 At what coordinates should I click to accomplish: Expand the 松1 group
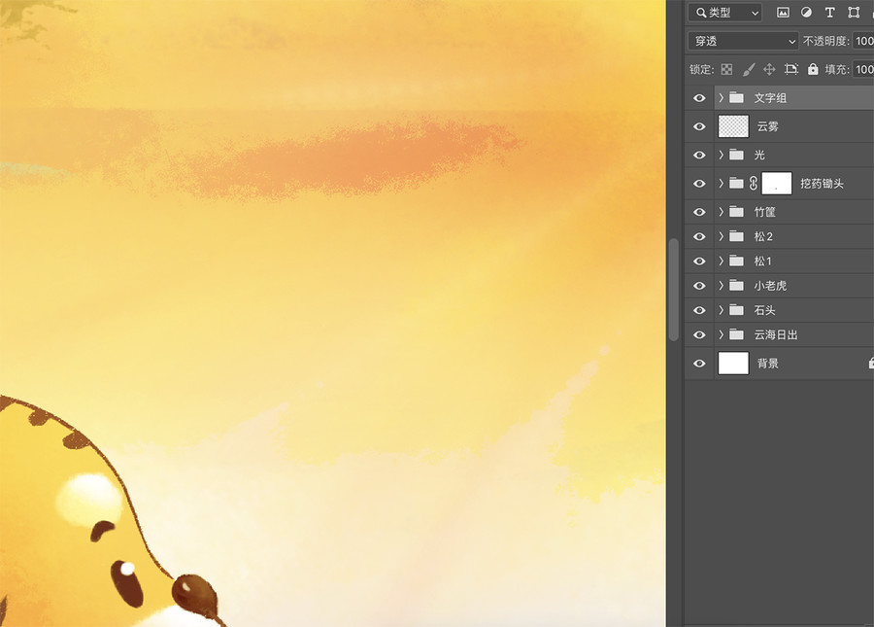[722, 261]
